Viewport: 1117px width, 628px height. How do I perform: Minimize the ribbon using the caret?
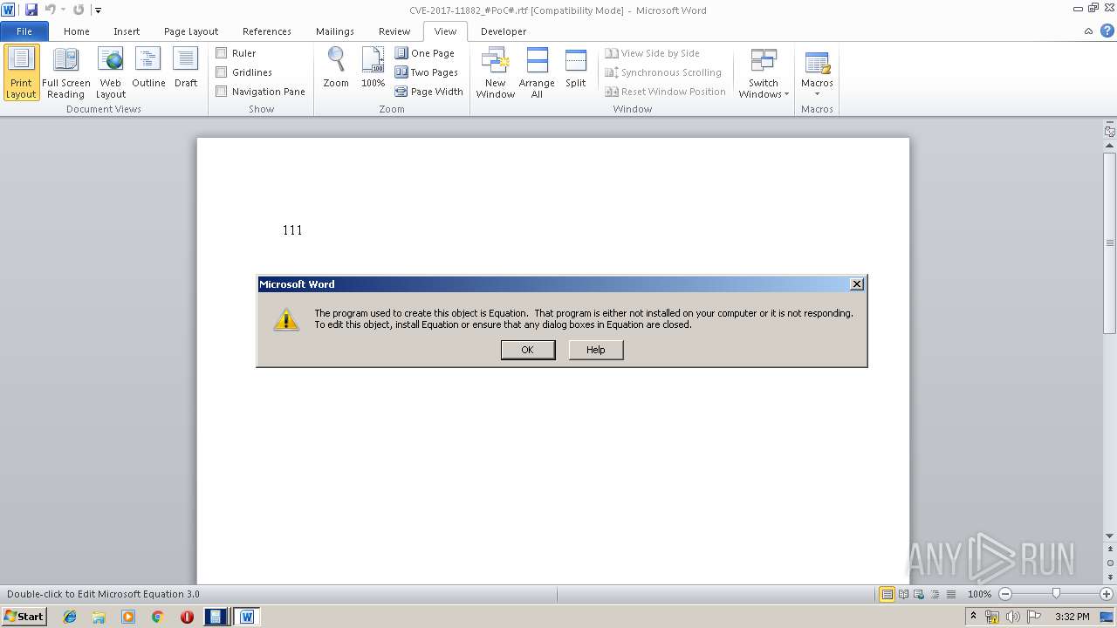tap(1088, 31)
